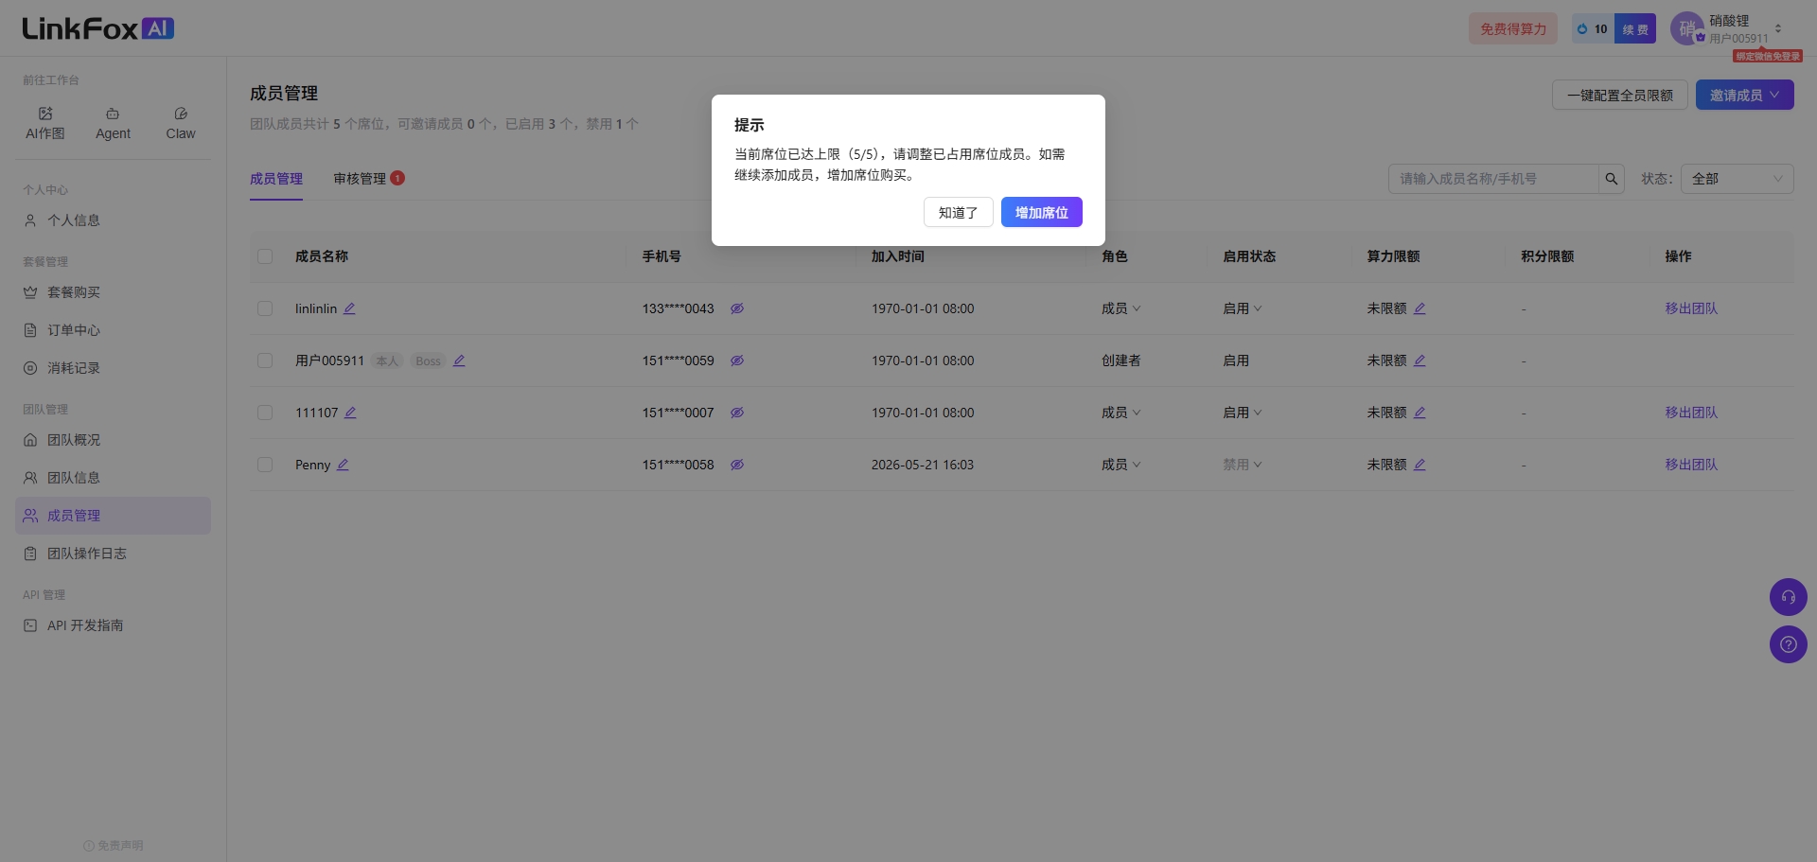Go to 套餐购买 in sidebar
Viewport: 1817px width, 862px height.
click(113, 292)
